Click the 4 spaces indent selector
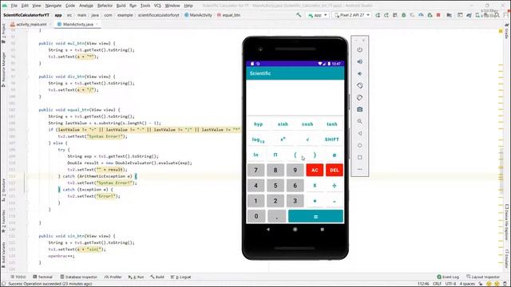 (467, 284)
